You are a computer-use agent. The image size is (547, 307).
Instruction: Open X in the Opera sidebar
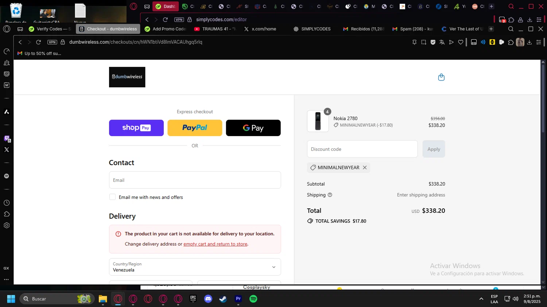point(7,149)
